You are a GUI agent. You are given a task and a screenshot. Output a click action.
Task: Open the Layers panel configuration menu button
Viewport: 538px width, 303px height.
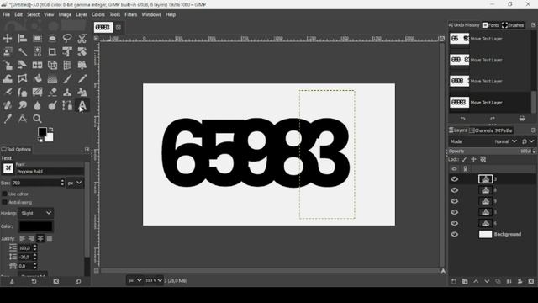[533, 130]
